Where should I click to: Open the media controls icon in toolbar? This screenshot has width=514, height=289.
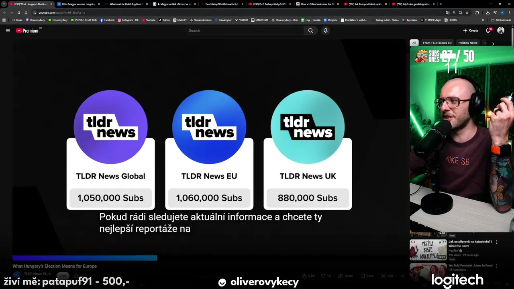[x=494, y=12]
